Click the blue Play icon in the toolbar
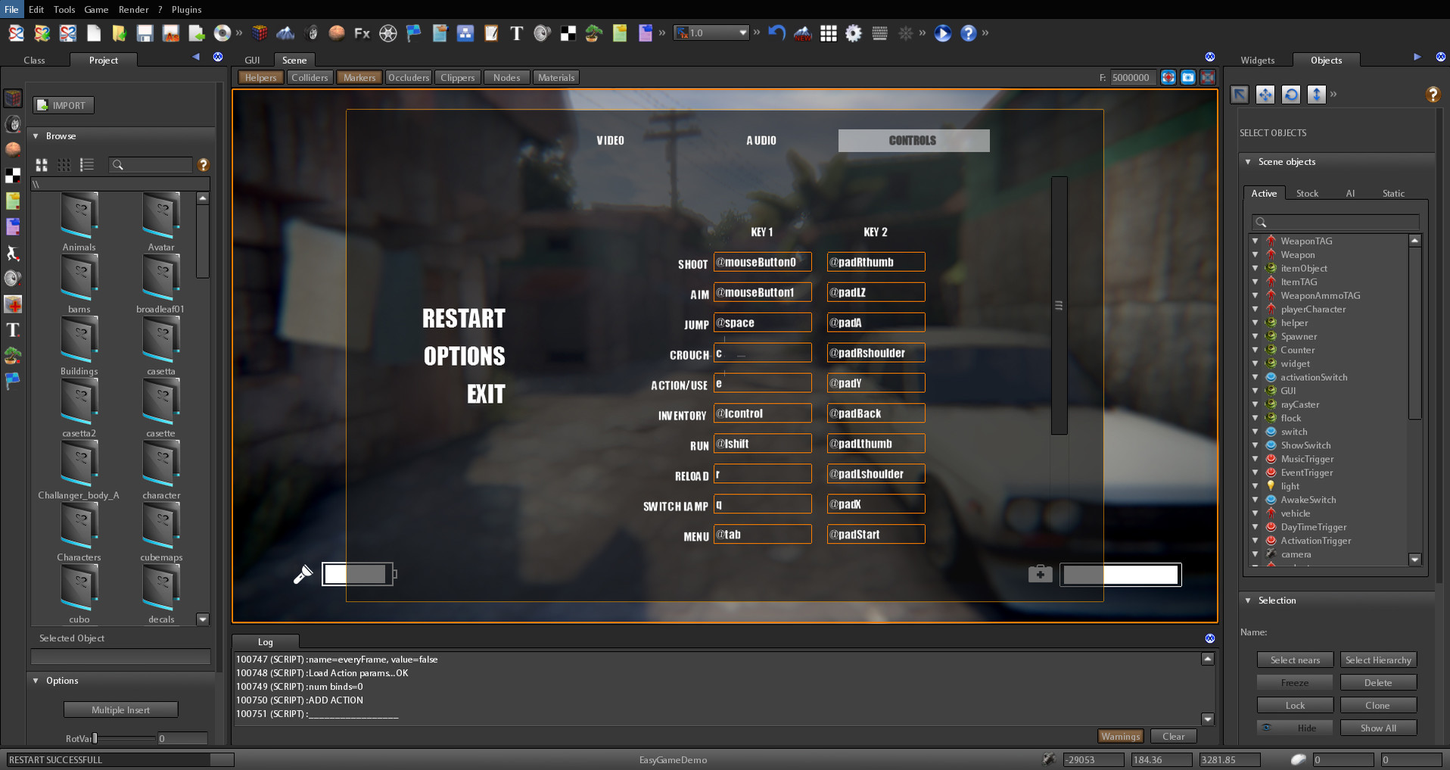The height and width of the screenshot is (770, 1450). pos(941,33)
